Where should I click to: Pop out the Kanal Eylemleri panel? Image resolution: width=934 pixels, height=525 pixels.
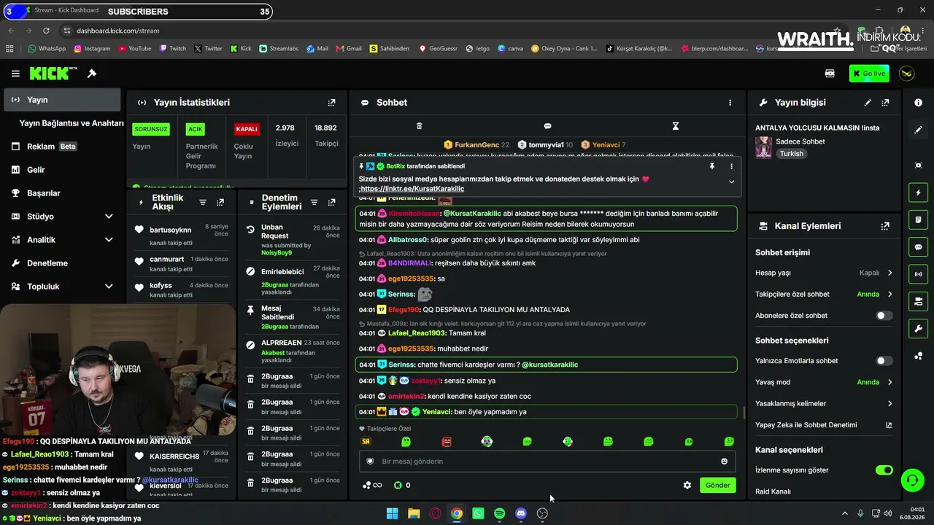(885, 226)
